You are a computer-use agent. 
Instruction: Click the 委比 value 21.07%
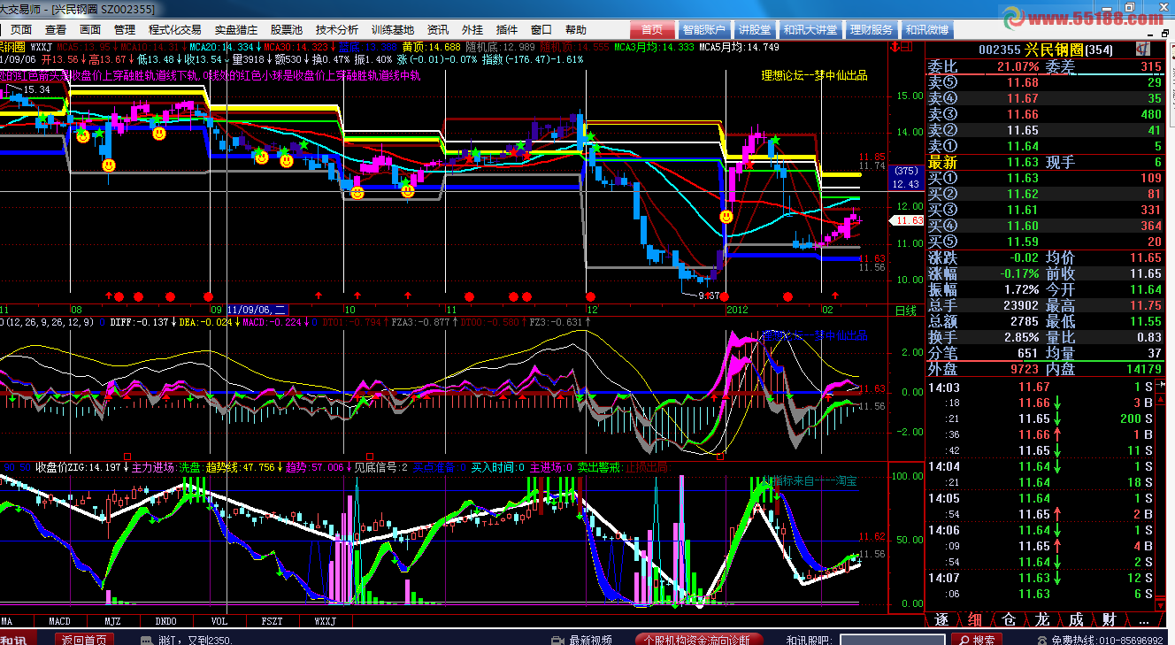(1018, 66)
